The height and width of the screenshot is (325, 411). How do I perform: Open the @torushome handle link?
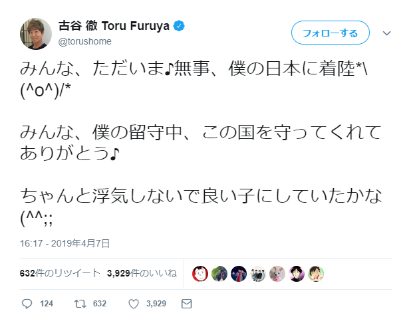pyautogui.click(x=85, y=41)
